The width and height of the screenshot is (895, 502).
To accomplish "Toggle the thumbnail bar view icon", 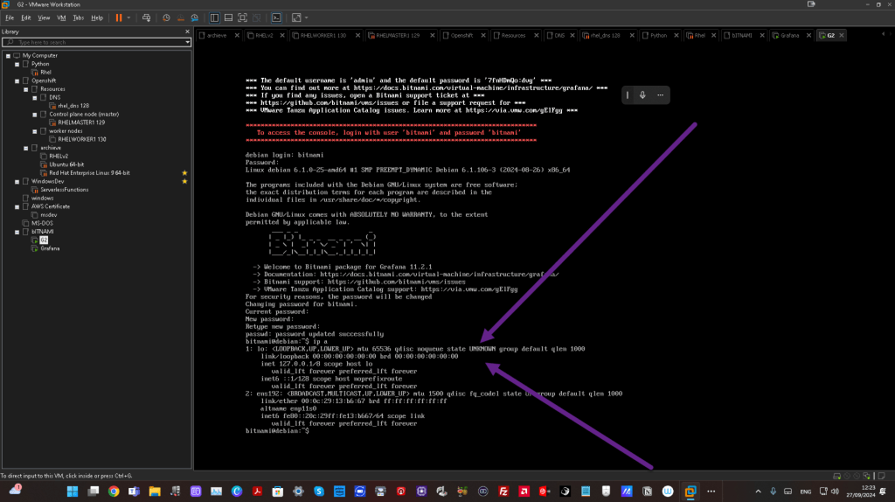I will coord(228,17).
